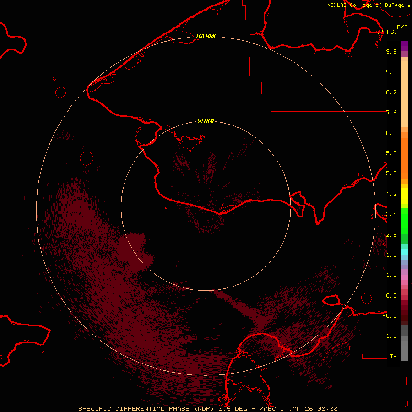Viewport: 412px width, 412px height.
Task: Pick the bright yellow color bar segment
Action: click(404, 196)
